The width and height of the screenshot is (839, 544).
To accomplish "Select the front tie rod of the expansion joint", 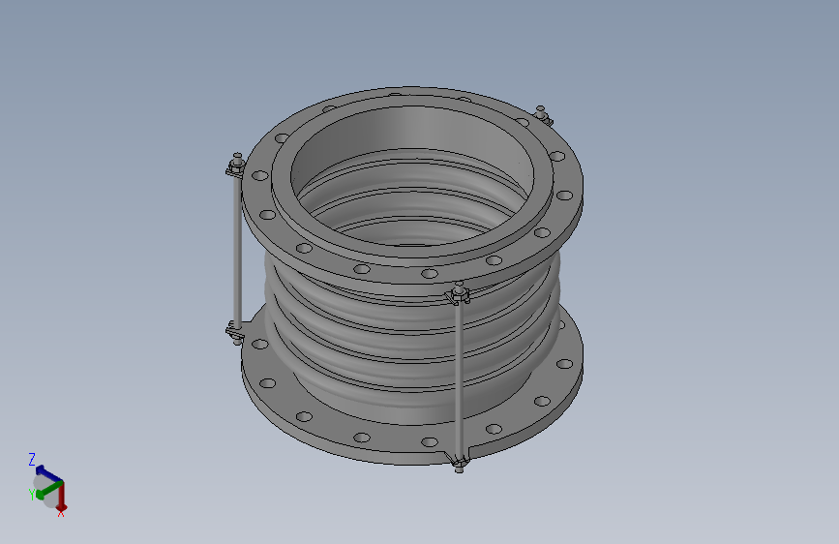I will 460,377.
